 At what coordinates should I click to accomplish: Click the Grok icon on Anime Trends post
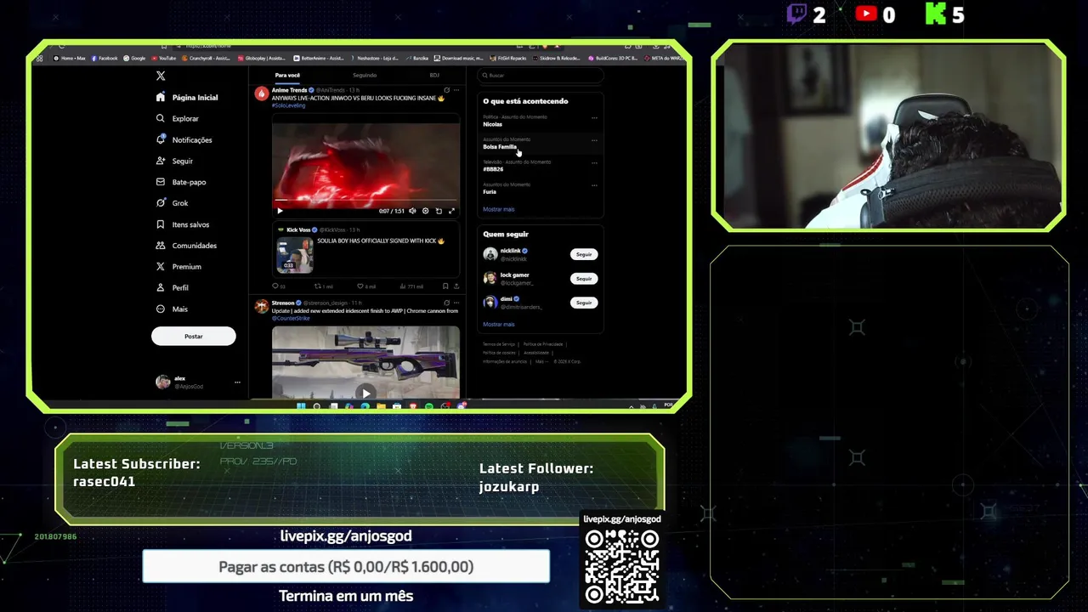446,90
